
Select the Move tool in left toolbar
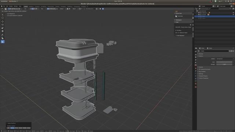tap(3, 21)
